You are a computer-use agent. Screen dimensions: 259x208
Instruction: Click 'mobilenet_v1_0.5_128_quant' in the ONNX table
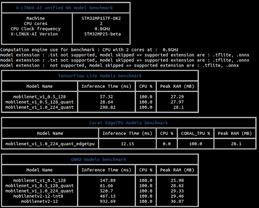(39, 186)
